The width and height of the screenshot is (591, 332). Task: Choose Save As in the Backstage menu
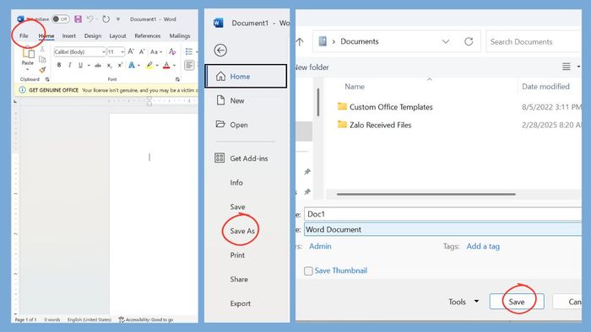(x=242, y=231)
